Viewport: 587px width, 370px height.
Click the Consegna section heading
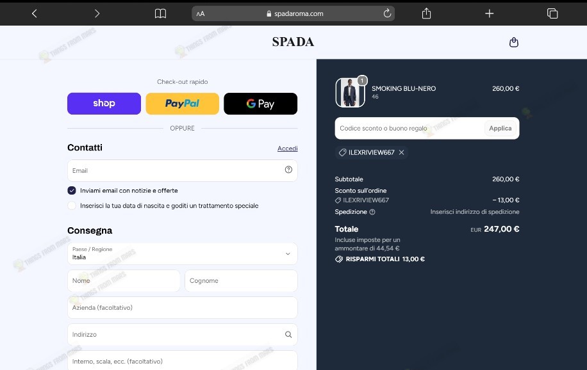pyautogui.click(x=90, y=230)
